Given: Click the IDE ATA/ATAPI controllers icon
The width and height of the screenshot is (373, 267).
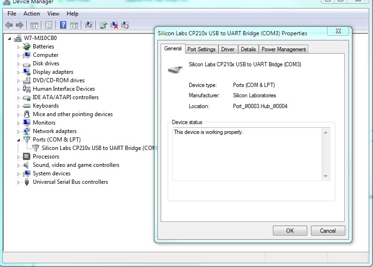Looking at the screenshot, I should (27, 98).
